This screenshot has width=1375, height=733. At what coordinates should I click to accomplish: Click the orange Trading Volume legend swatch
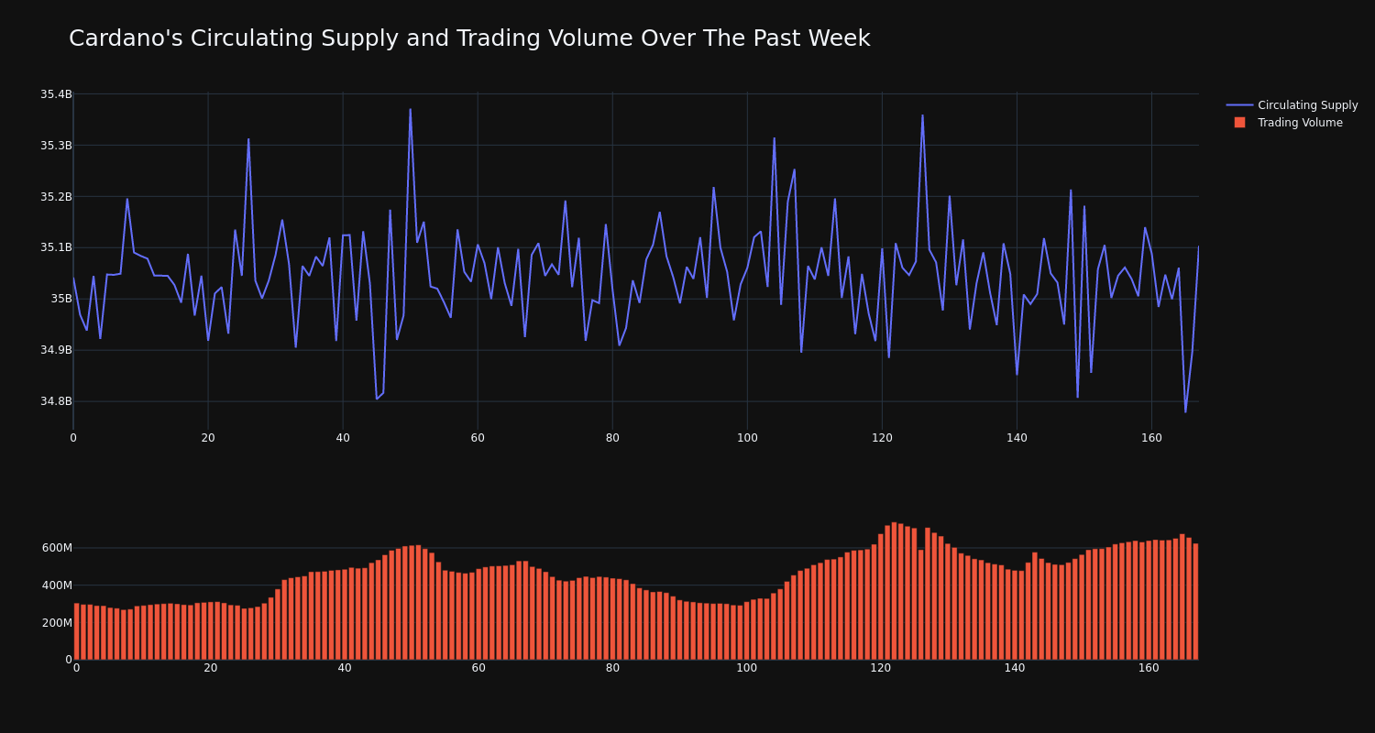point(1239,123)
